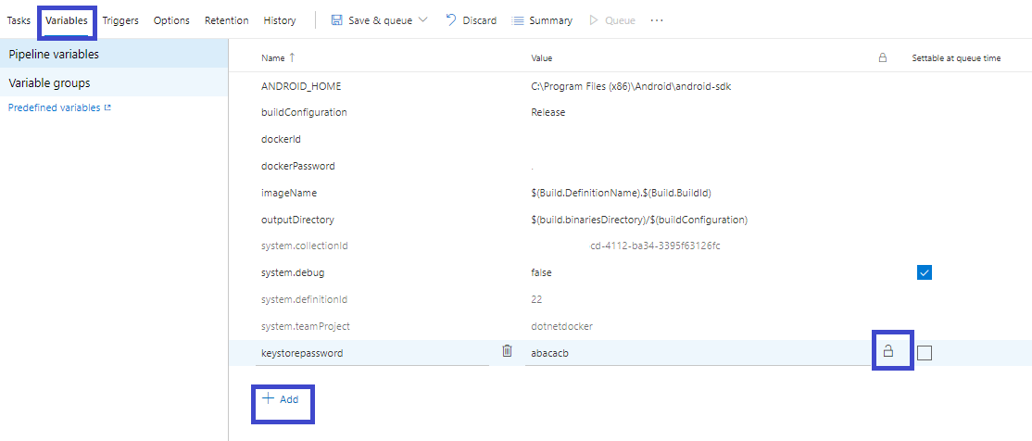The height and width of the screenshot is (441, 1032).
Task: Select the system.collectionId variable
Action: click(x=304, y=246)
